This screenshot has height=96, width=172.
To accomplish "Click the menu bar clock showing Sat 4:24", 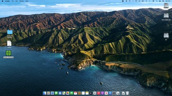I will pos(168,1).
